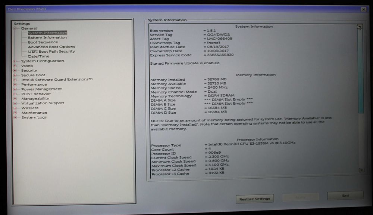The image size is (373, 215).
Task: Expand the Performance node
Action: (x=15, y=85)
